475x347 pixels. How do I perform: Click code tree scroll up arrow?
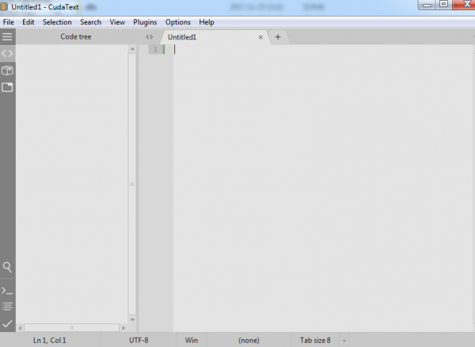point(132,49)
